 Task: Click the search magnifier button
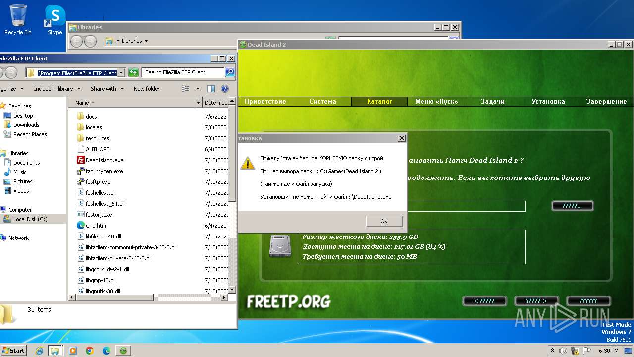[230, 72]
